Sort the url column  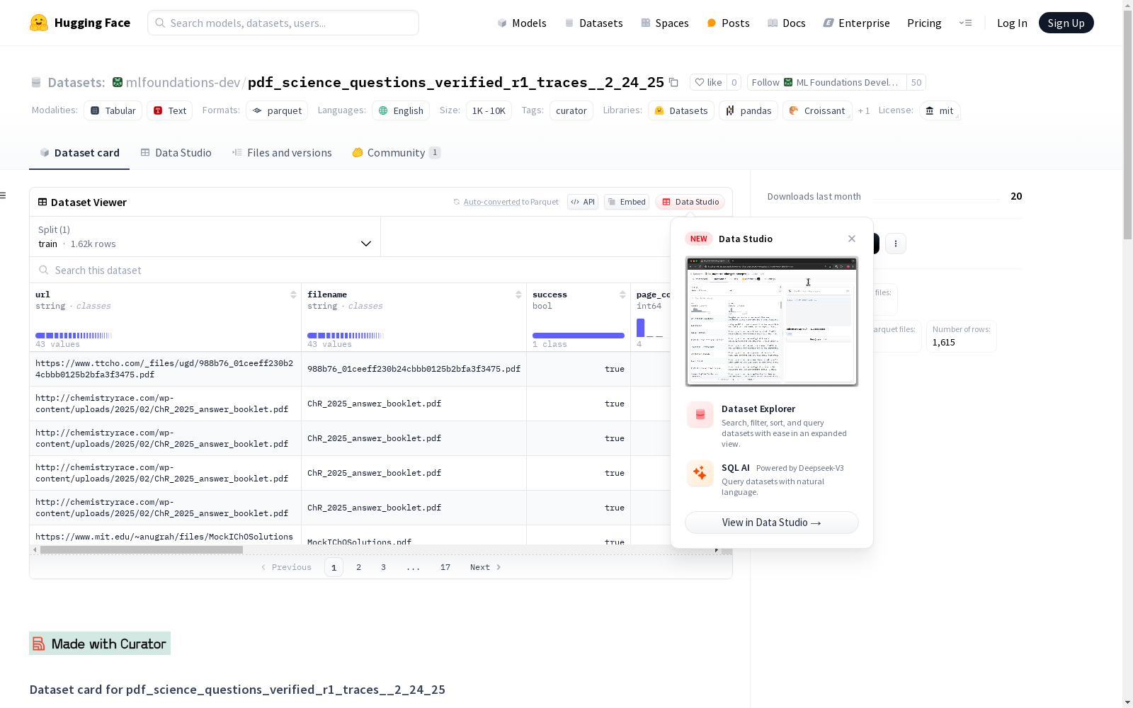[293, 295]
